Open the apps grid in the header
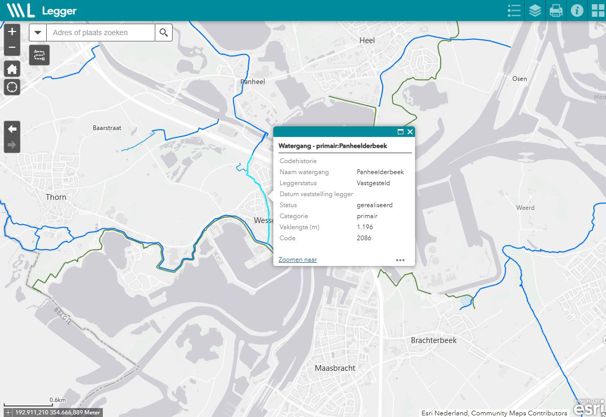The image size is (606, 417). pos(597,10)
